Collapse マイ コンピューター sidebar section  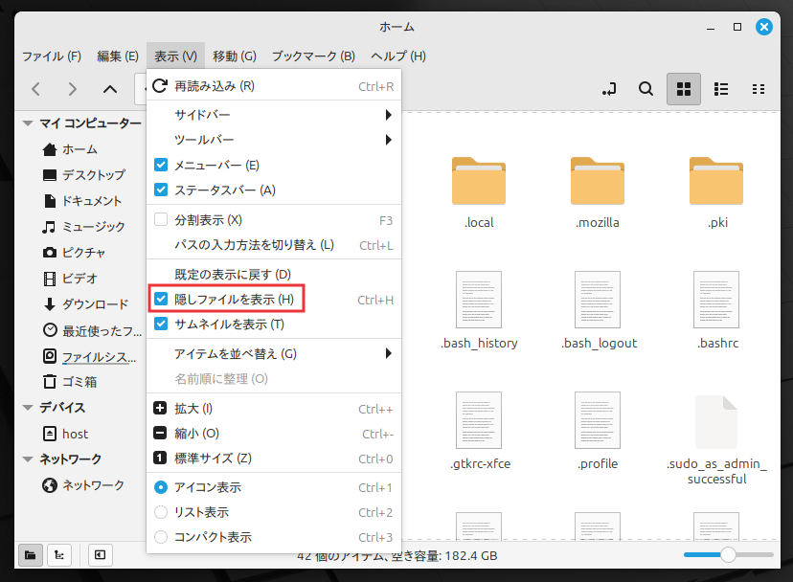tap(27, 123)
